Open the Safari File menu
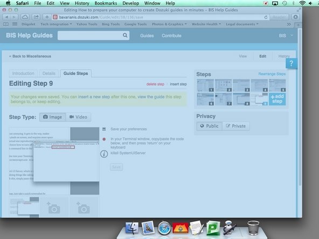 coord(37,3)
